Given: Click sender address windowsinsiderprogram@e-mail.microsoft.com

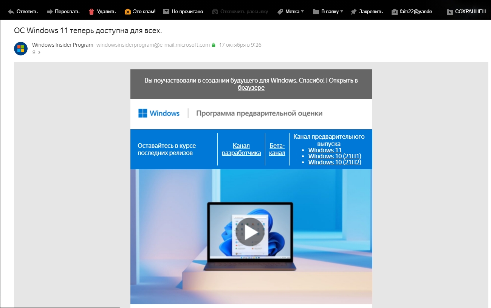Looking at the screenshot, I should 153,45.
